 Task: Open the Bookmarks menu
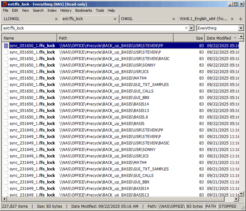84,10
